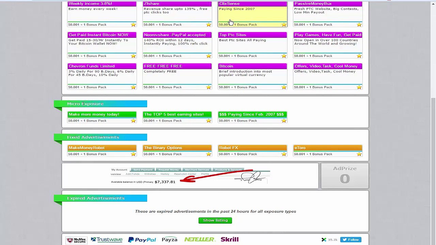
Task: Open Get Paid Instant Bitcoin NOW ad
Action: coord(102,35)
